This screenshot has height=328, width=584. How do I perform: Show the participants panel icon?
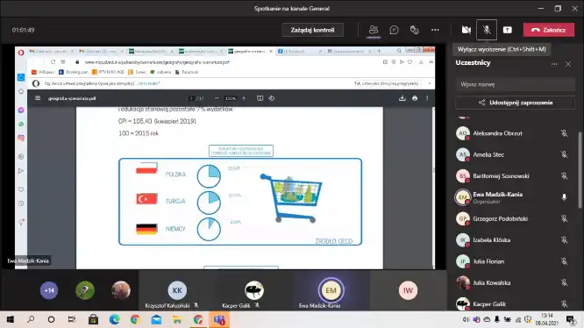click(x=374, y=30)
